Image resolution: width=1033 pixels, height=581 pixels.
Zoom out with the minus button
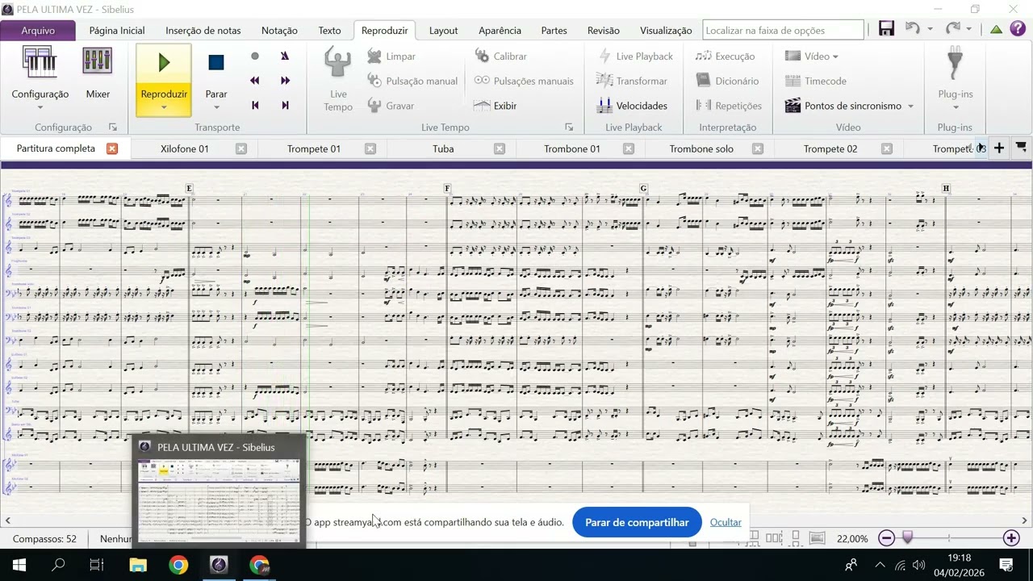(886, 538)
